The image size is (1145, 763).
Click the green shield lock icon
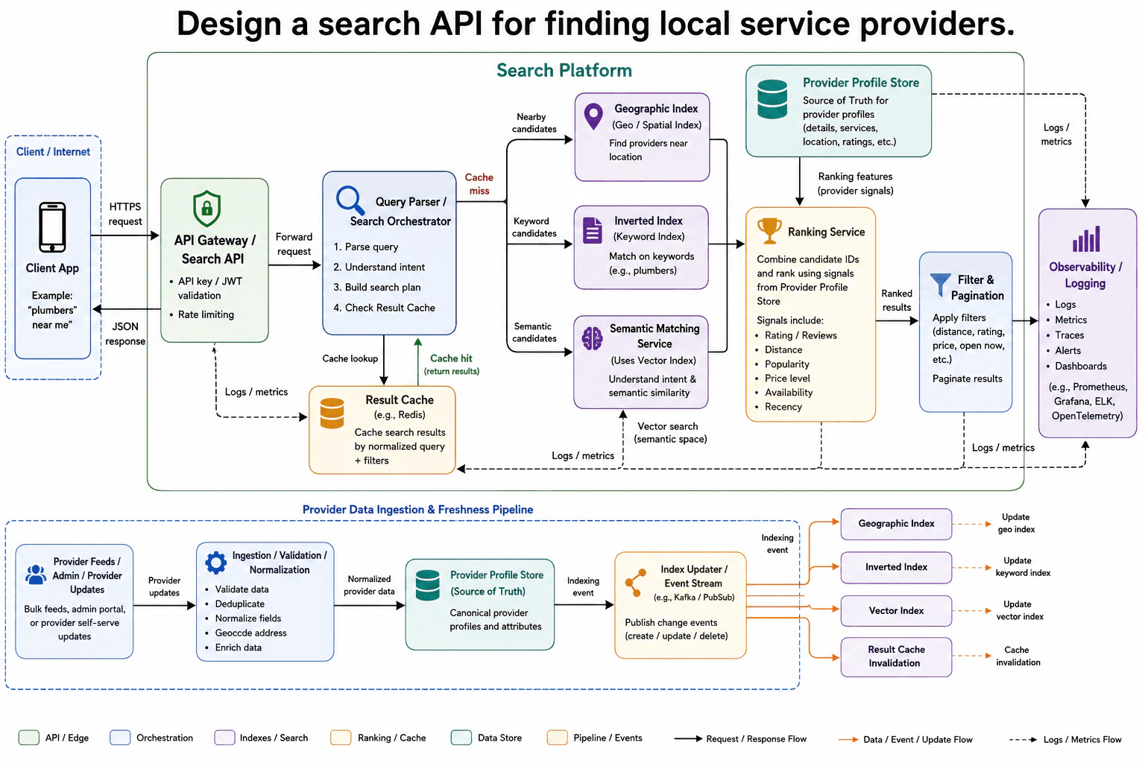point(207,208)
